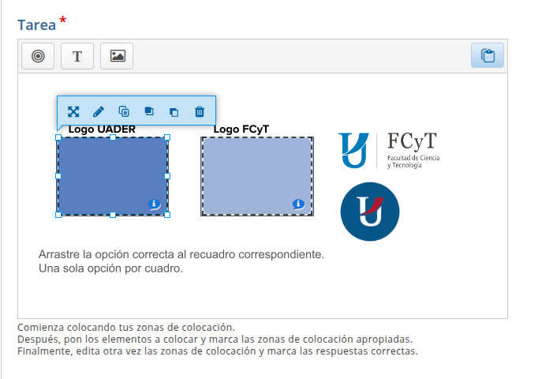The width and height of the screenshot is (538, 379).
Task: Click the info tip icon in Logo FCyT zone
Action: click(x=298, y=205)
